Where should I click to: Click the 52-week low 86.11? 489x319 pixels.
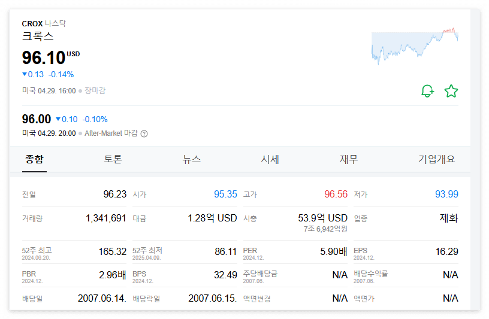click(226, 251)
